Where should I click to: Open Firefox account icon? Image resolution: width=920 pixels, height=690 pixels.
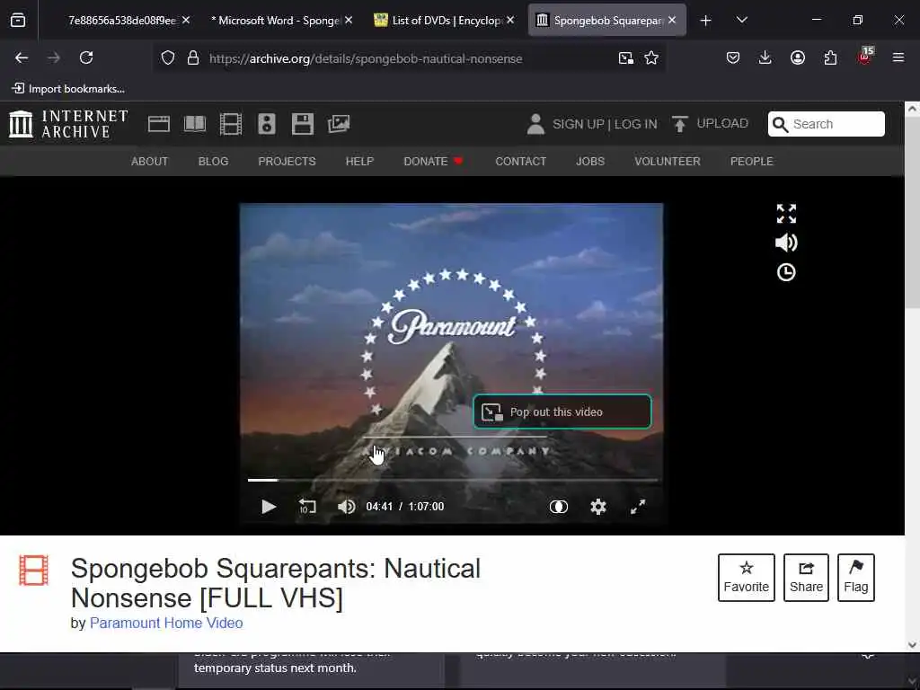[798, 57]
